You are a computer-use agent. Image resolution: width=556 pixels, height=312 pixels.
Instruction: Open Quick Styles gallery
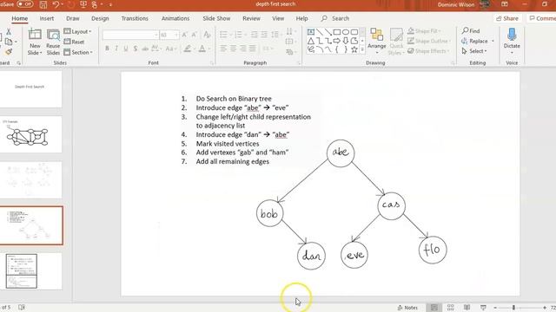coord(396,42)
